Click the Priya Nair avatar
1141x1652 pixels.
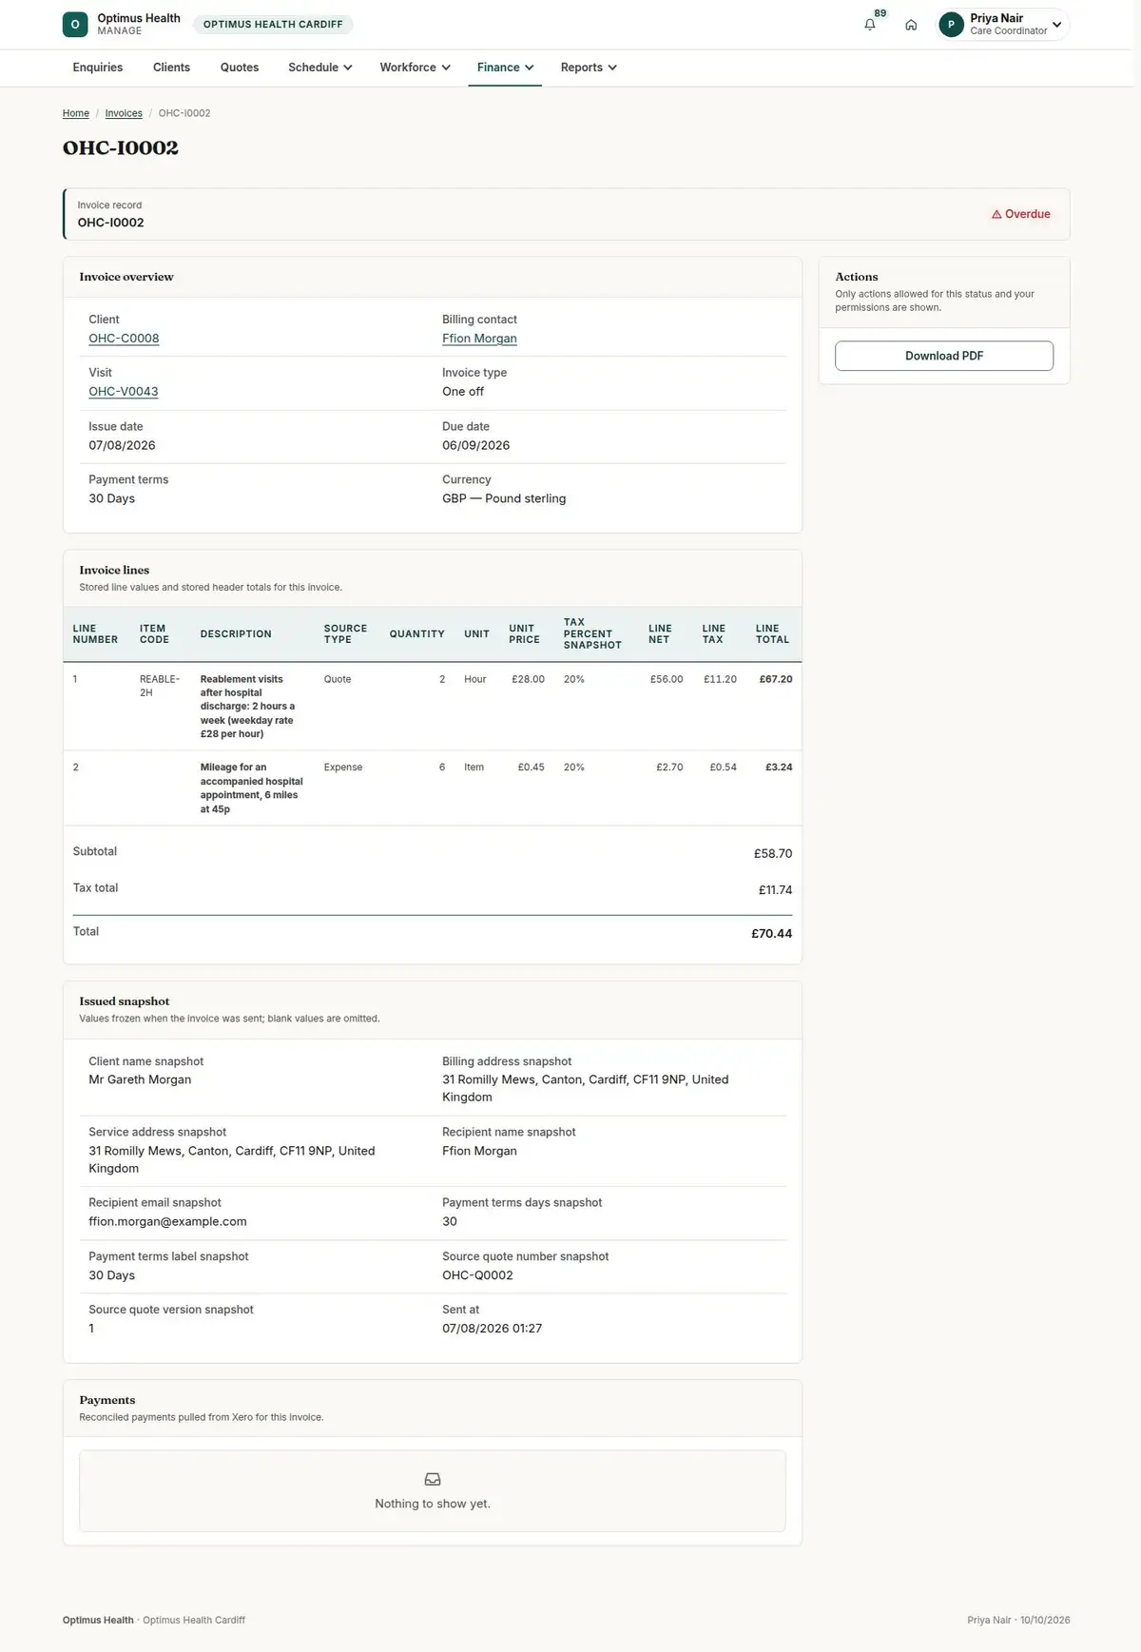951,25
